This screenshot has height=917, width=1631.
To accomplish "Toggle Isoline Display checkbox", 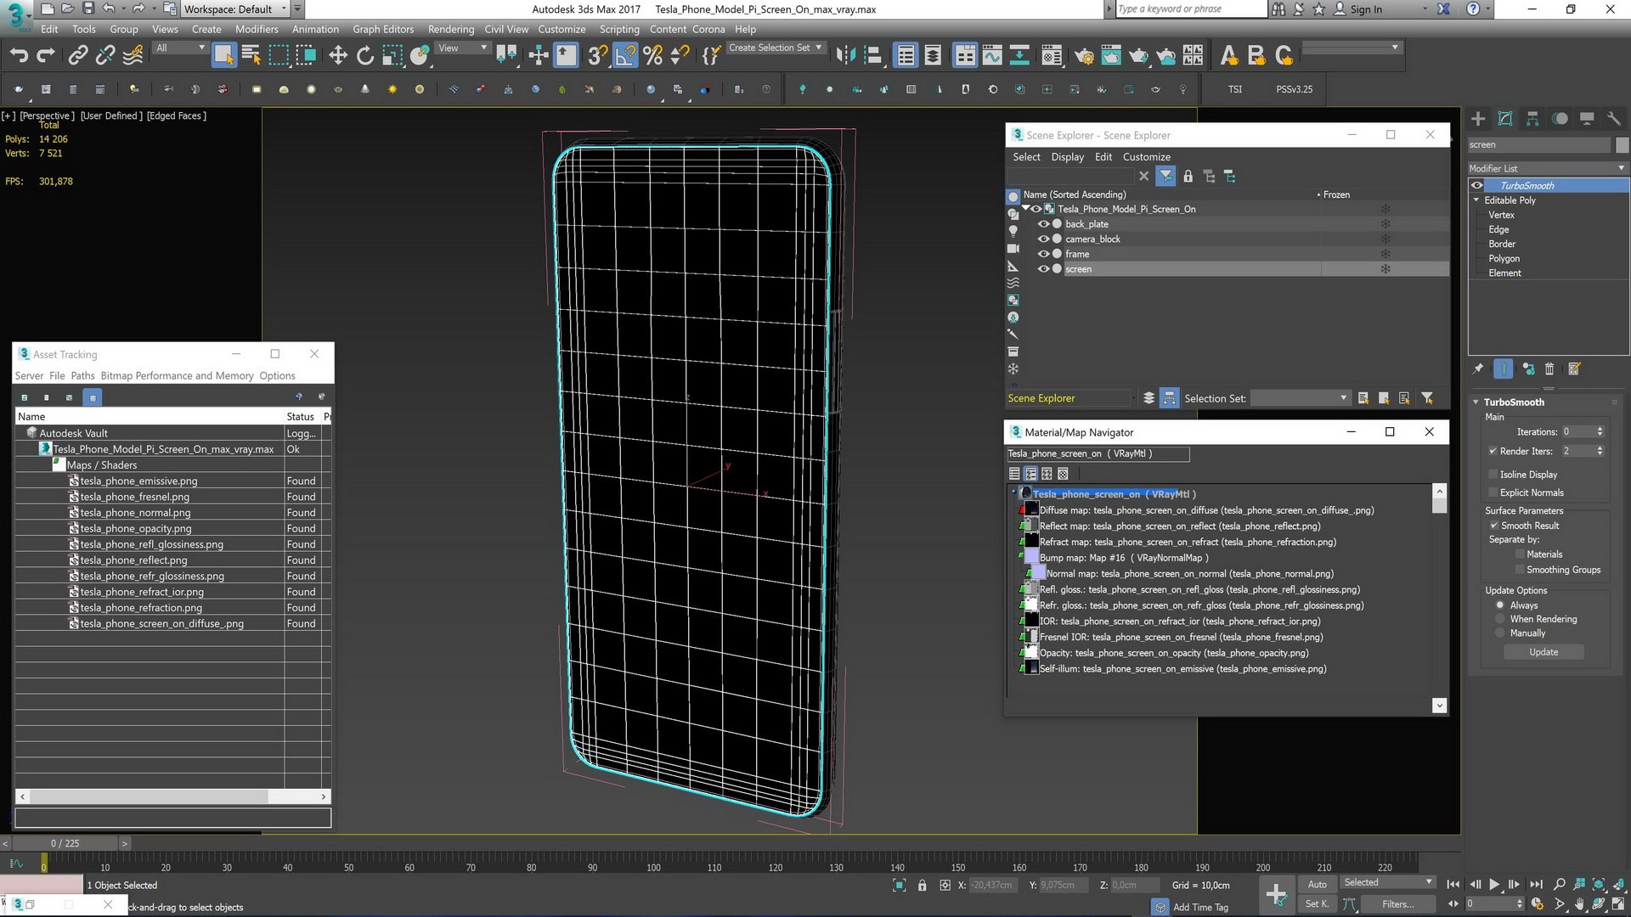I will (x=1493, y=475).
